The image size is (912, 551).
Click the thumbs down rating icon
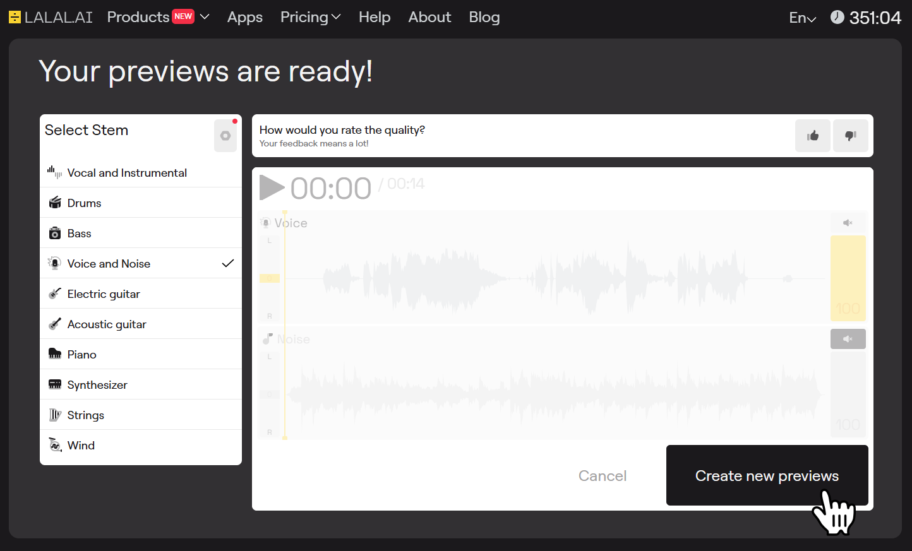850,136
